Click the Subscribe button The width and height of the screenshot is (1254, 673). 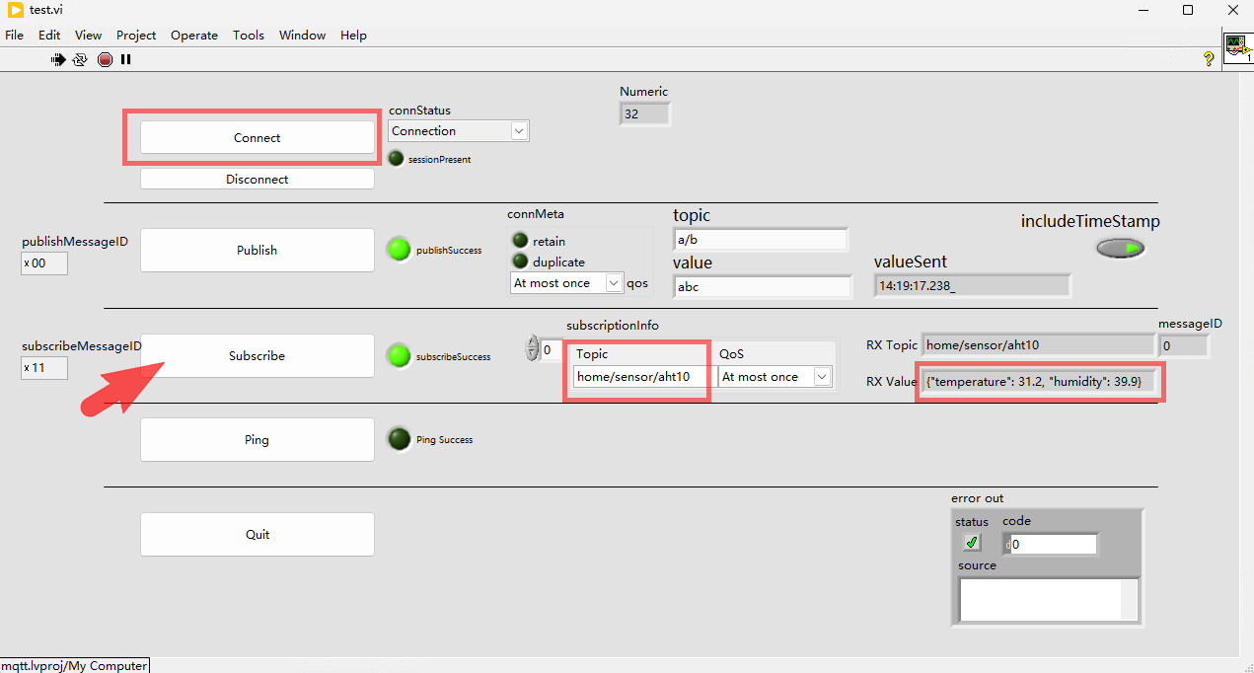coord(257,355)
